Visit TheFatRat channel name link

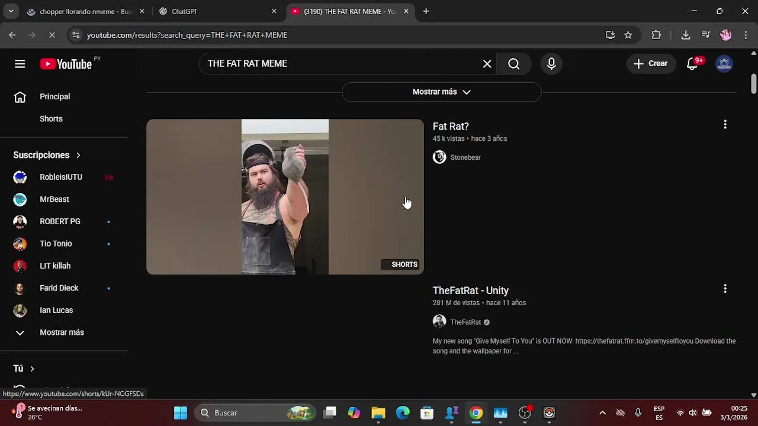(x=465, y=322)
